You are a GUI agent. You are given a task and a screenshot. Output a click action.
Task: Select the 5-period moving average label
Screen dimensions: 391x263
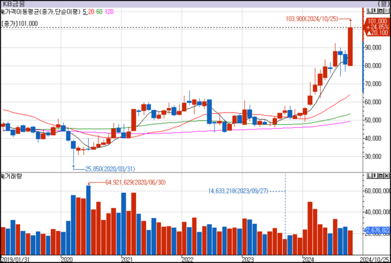point(85,12)
